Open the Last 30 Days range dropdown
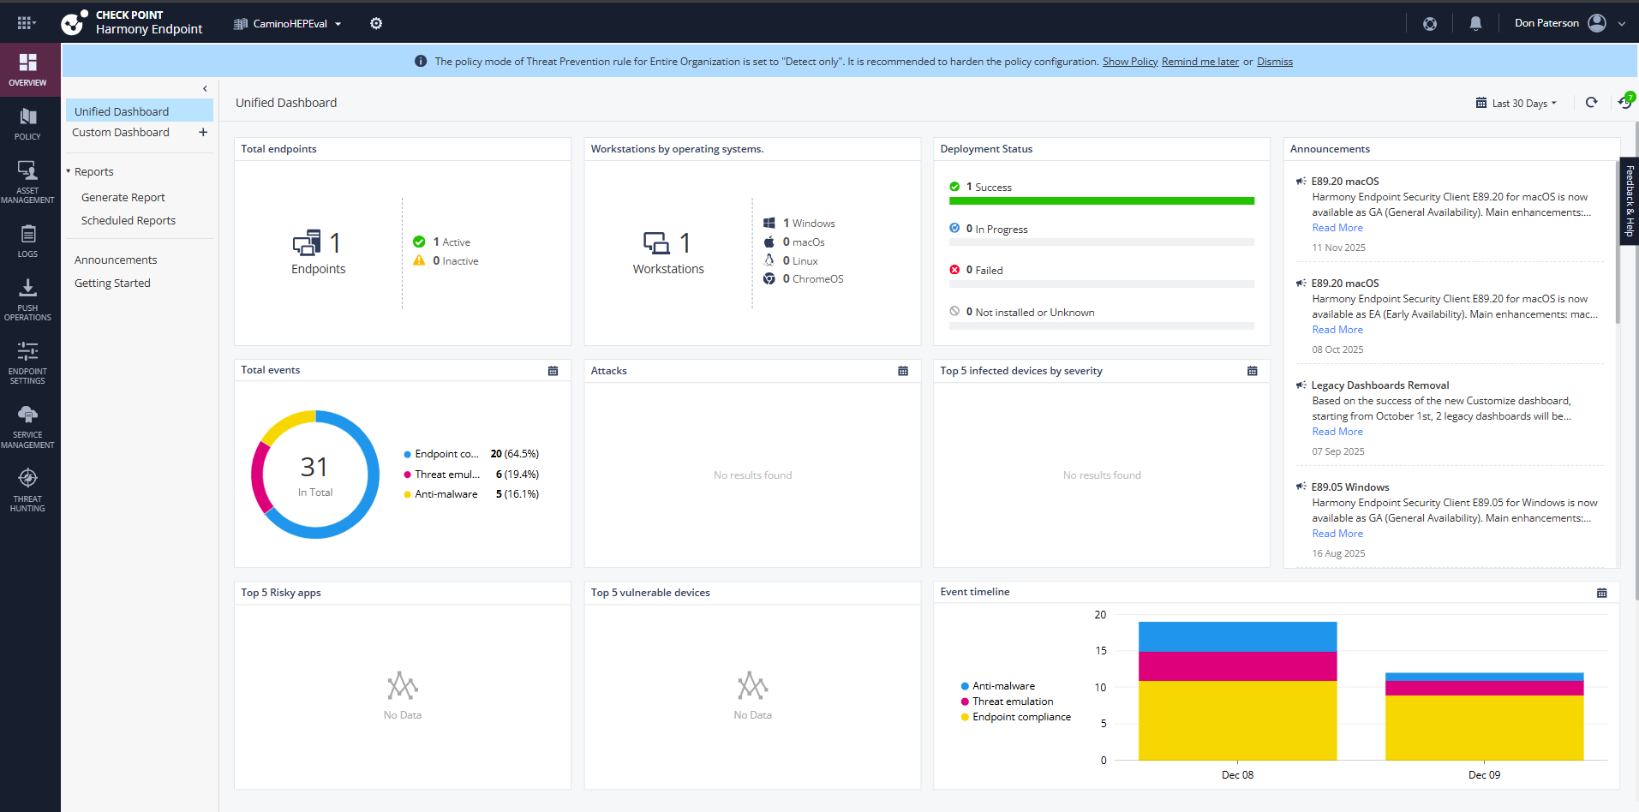 [1516, 104]
